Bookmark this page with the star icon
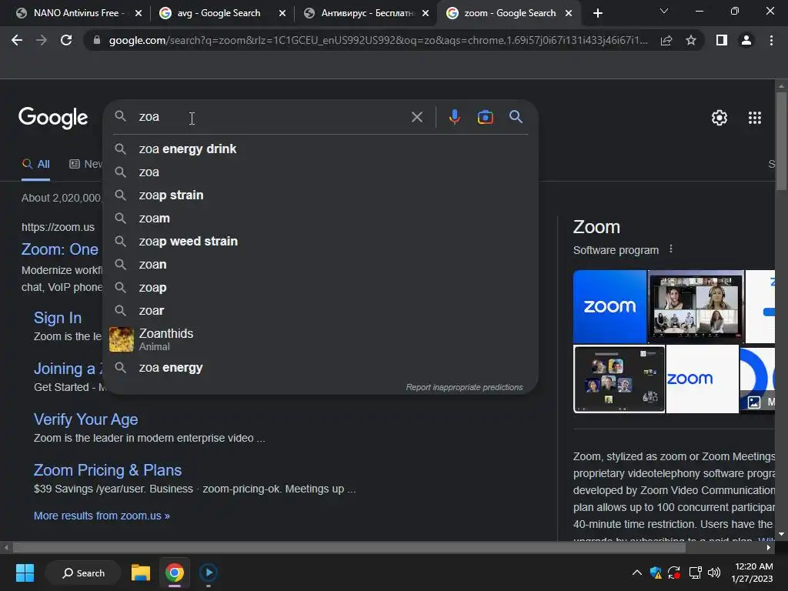 tap(691, 40)
